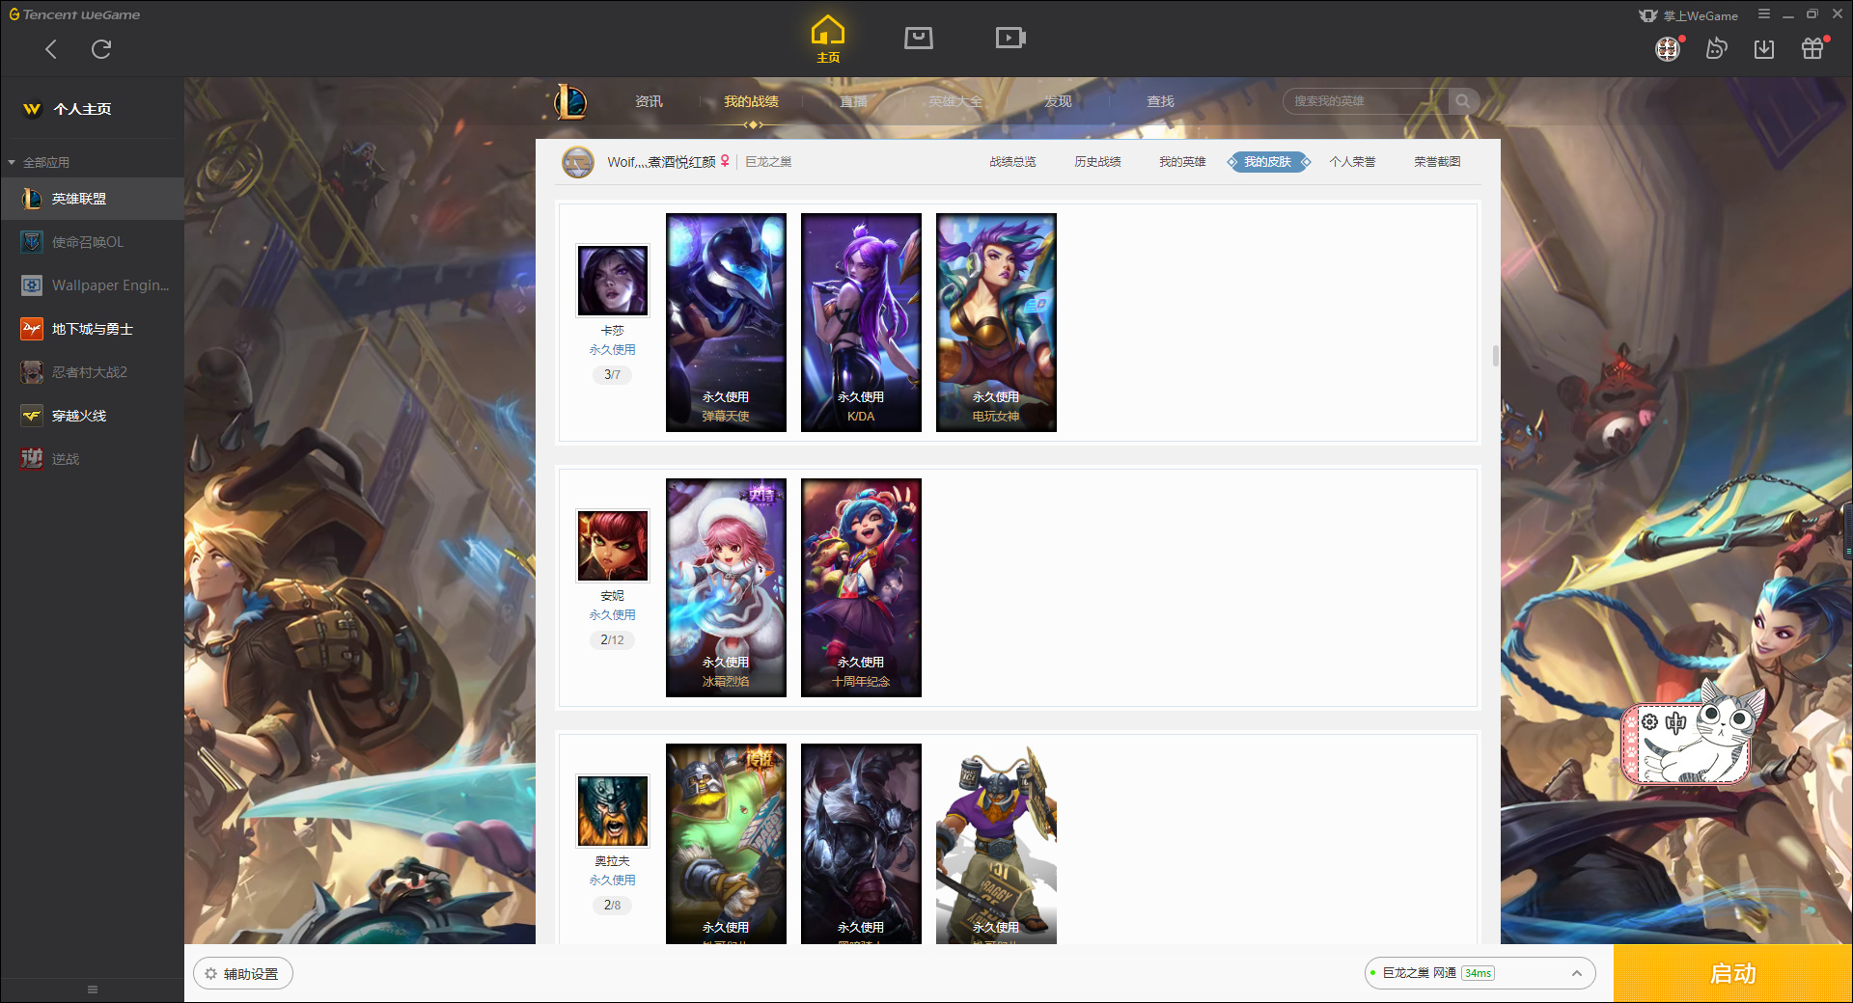Open the 冰霜烈焰 skin card

[726, 587]
